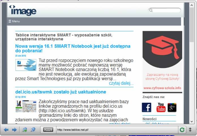Click 'Zapraszamy na nową stronę Cyfrowej Szkoły!' text
Screen dimensions: 197x136
[162, 77]
